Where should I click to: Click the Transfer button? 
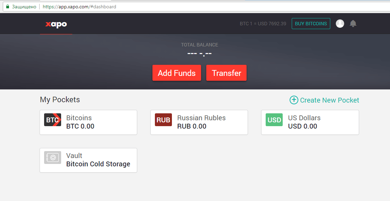(226, 73)
